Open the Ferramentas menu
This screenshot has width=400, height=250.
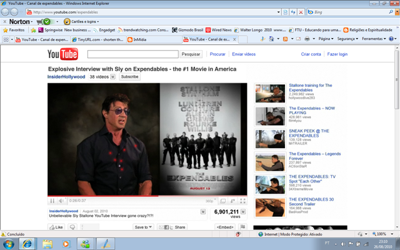[374, 39]
